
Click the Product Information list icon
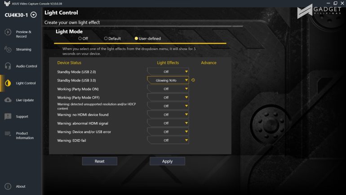point(8,134)
